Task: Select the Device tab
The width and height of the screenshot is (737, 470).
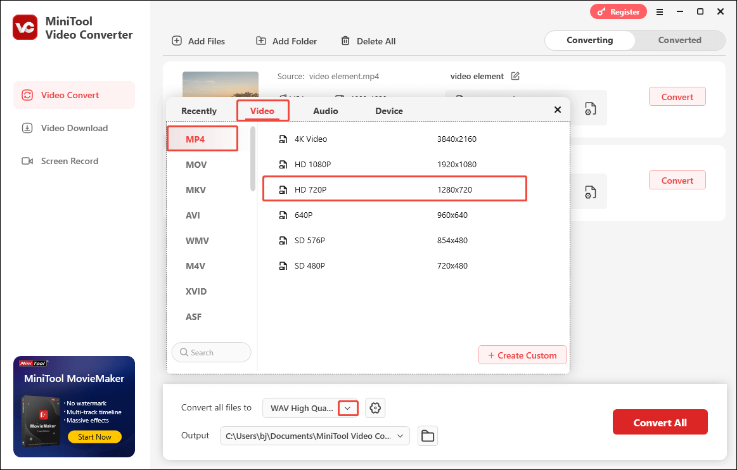Action: click(388, 111)
